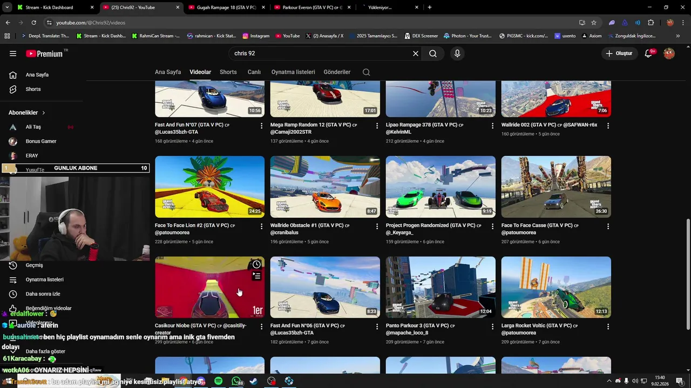Click the Oluştur create button
691x388 pixels.
point(619,53)
